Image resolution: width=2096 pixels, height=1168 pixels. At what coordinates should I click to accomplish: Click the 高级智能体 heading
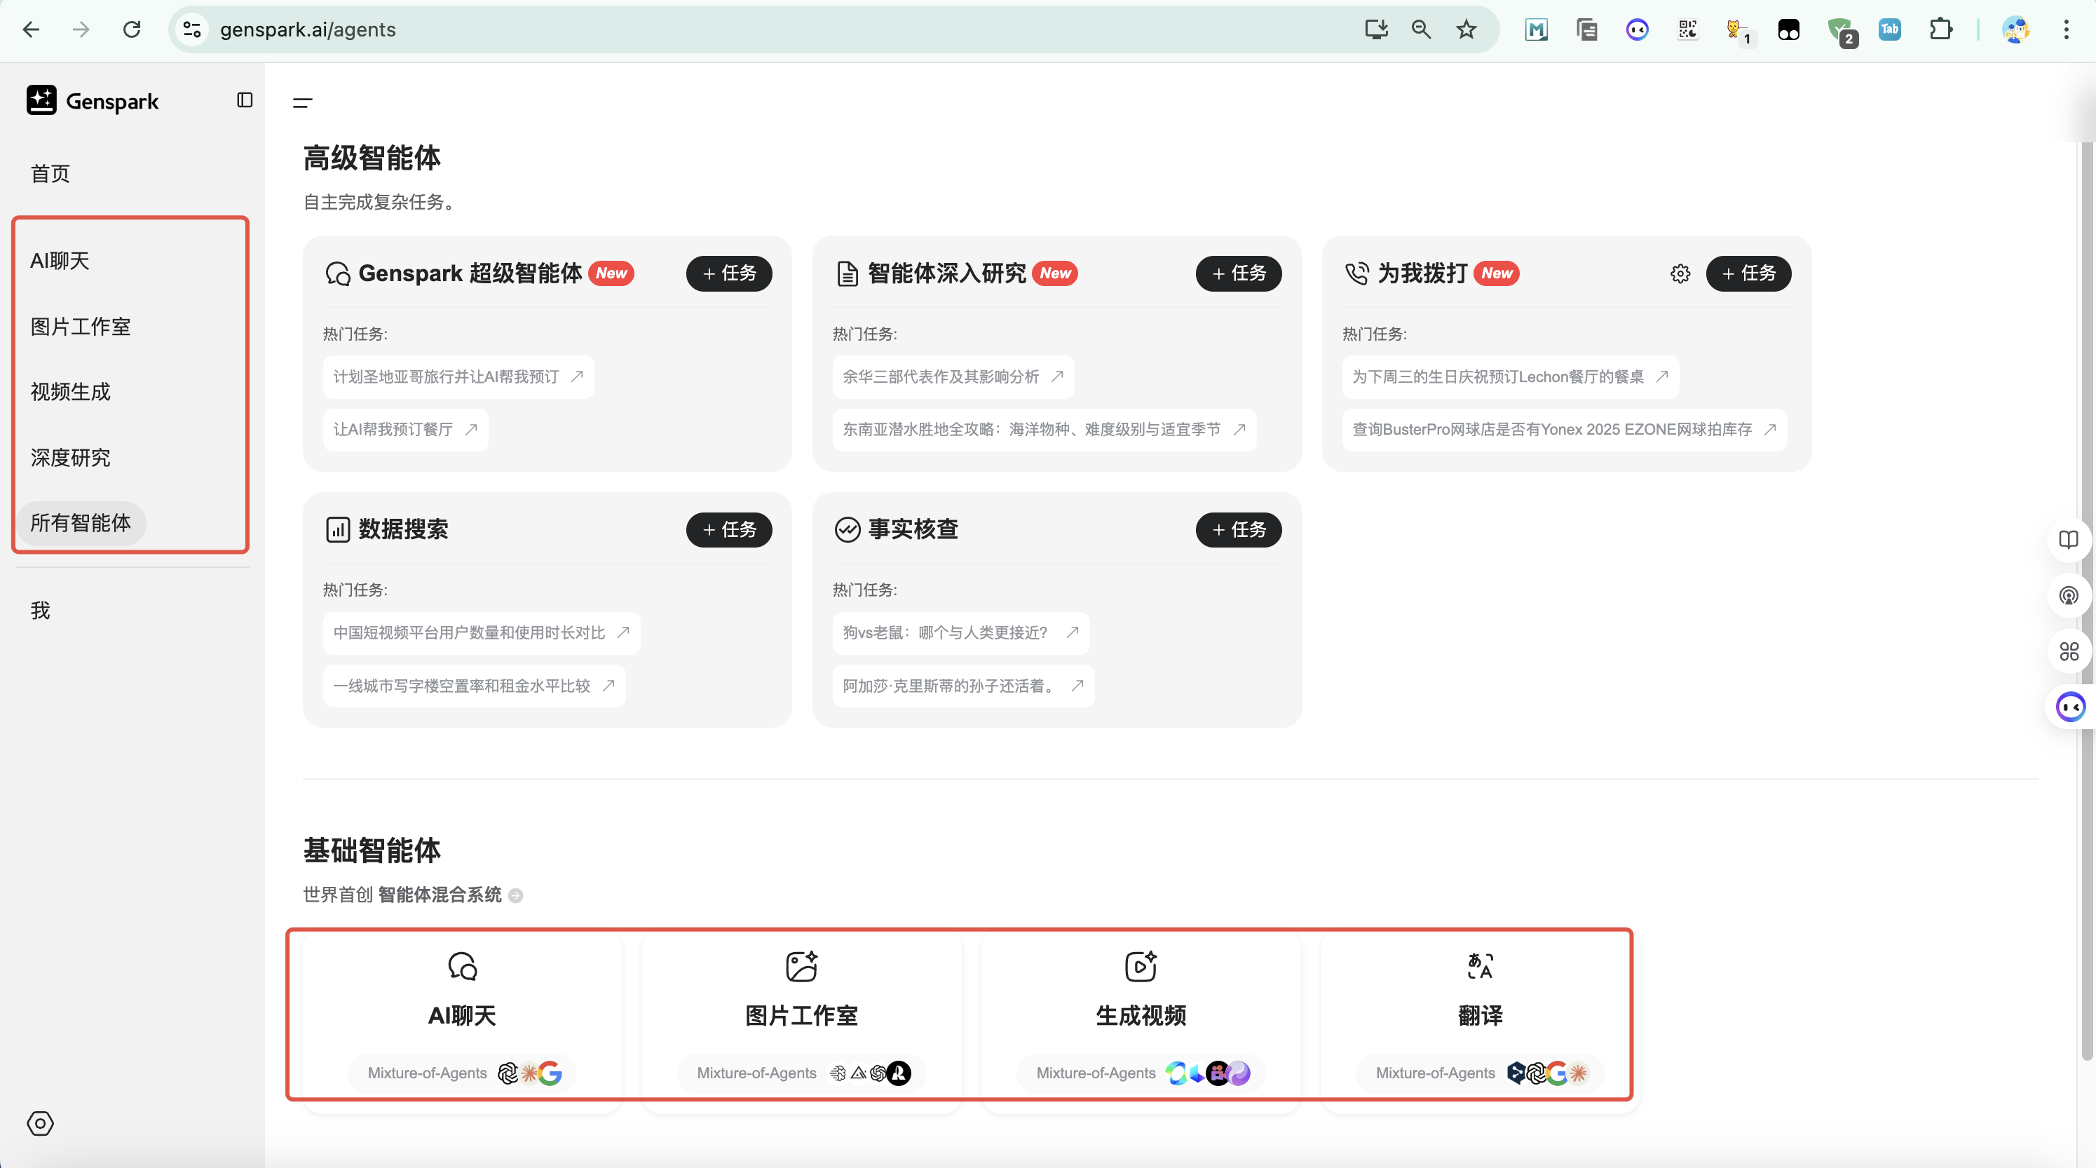(x=372, y=157)
